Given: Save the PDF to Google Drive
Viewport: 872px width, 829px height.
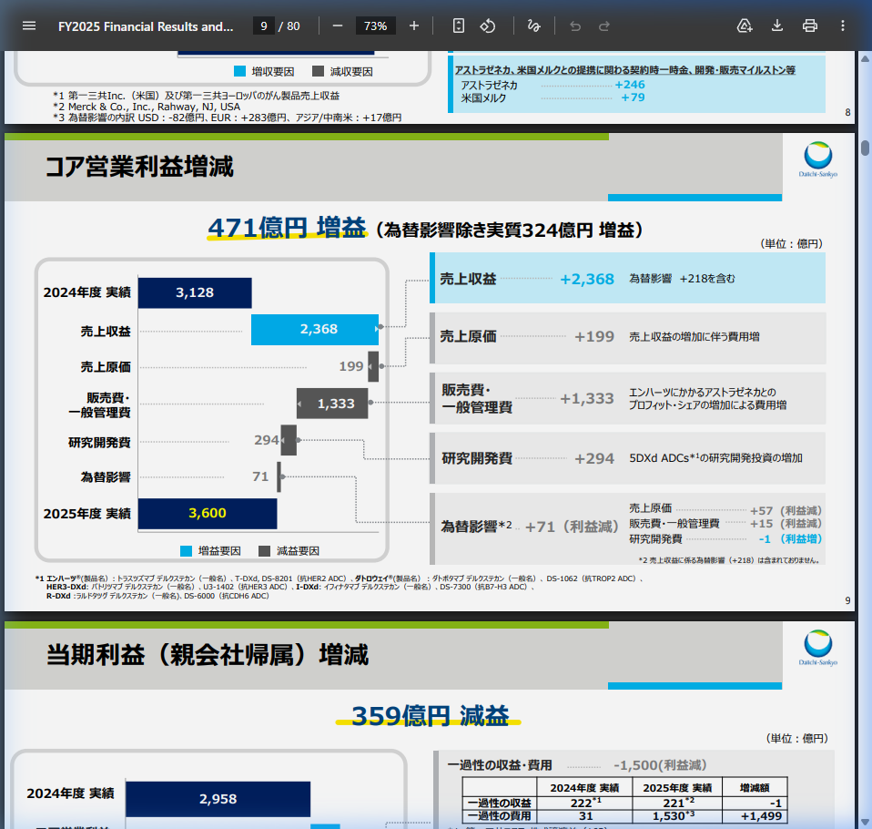Looking at the screenshot, I should [744, 26].
